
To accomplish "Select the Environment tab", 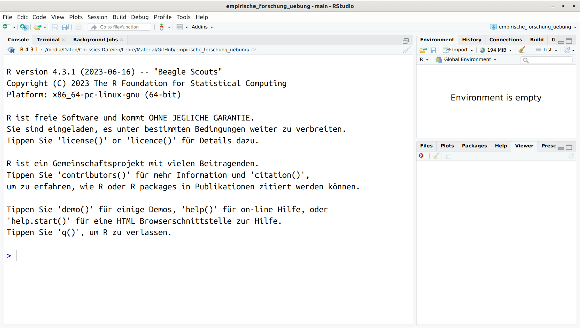I will (x=437, y=40).
